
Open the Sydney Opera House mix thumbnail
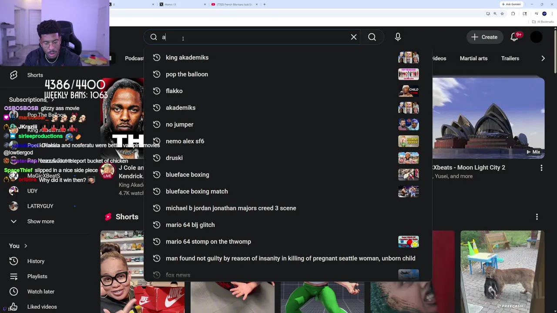[488, 118]
